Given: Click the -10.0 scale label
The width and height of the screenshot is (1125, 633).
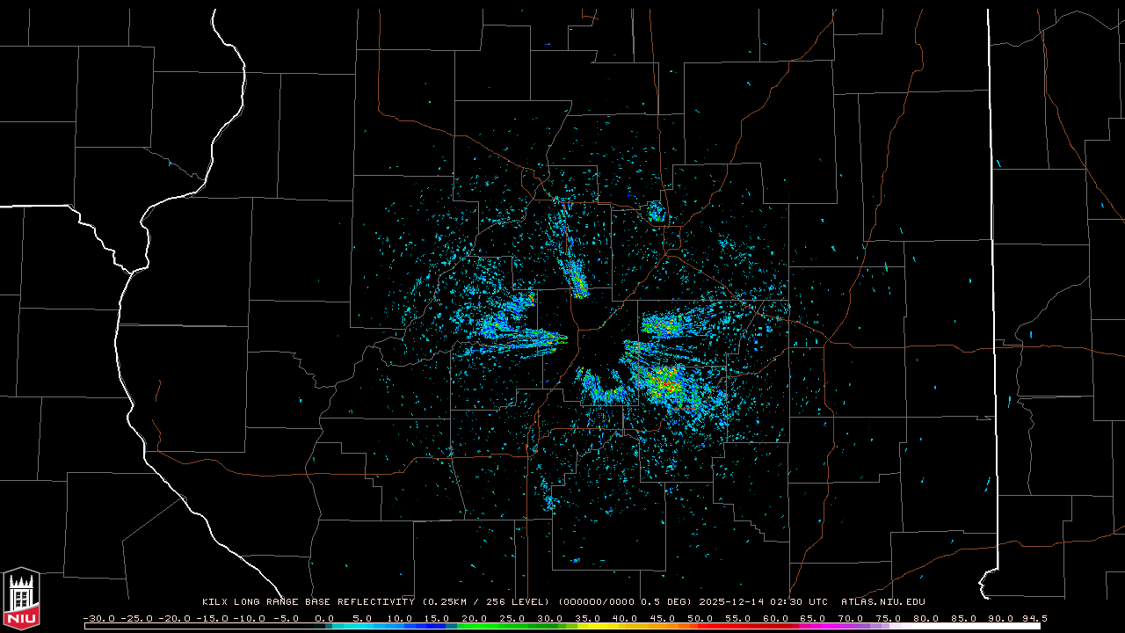Looking at the screenshot, I should pyautogui.click(x=250, y=618).
